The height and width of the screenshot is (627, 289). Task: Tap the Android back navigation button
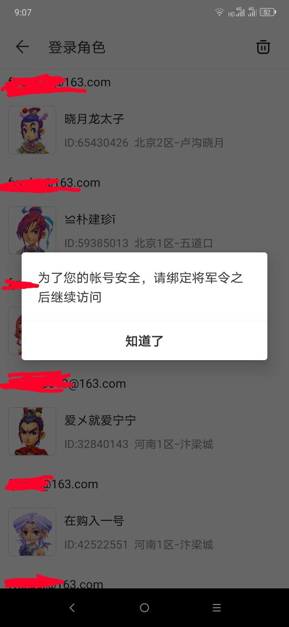[x=72, y=608]
